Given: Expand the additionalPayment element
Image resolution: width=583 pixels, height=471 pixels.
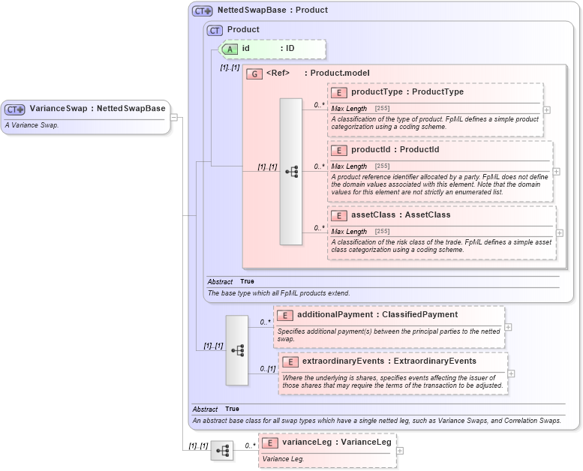Looking at the screenshot, I should point(508,327).
